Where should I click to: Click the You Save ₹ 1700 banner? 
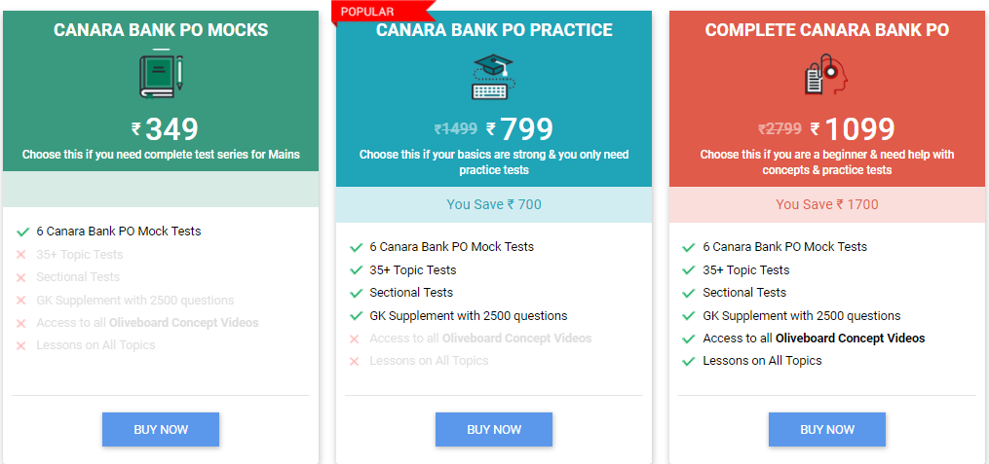827,204
